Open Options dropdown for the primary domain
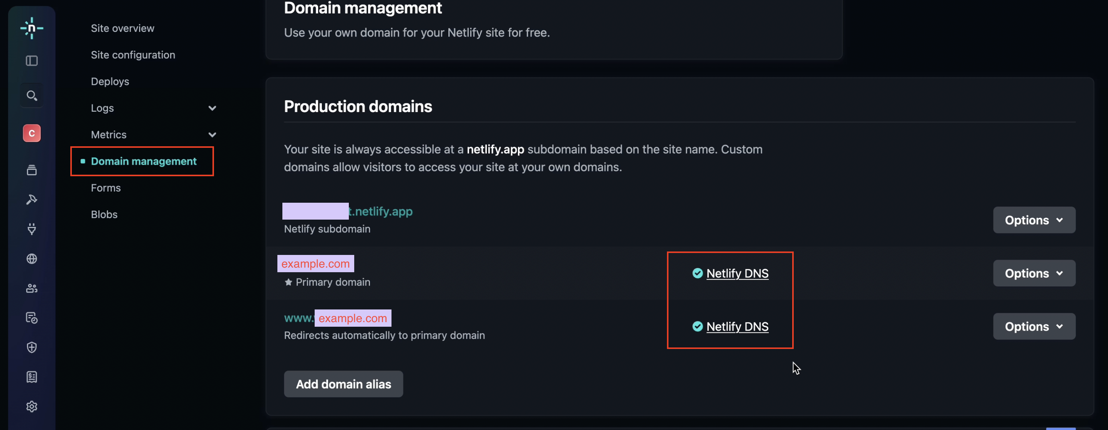Image resolution: width=1108 pixels, height=430 pixels. [x=1034, y=273]
